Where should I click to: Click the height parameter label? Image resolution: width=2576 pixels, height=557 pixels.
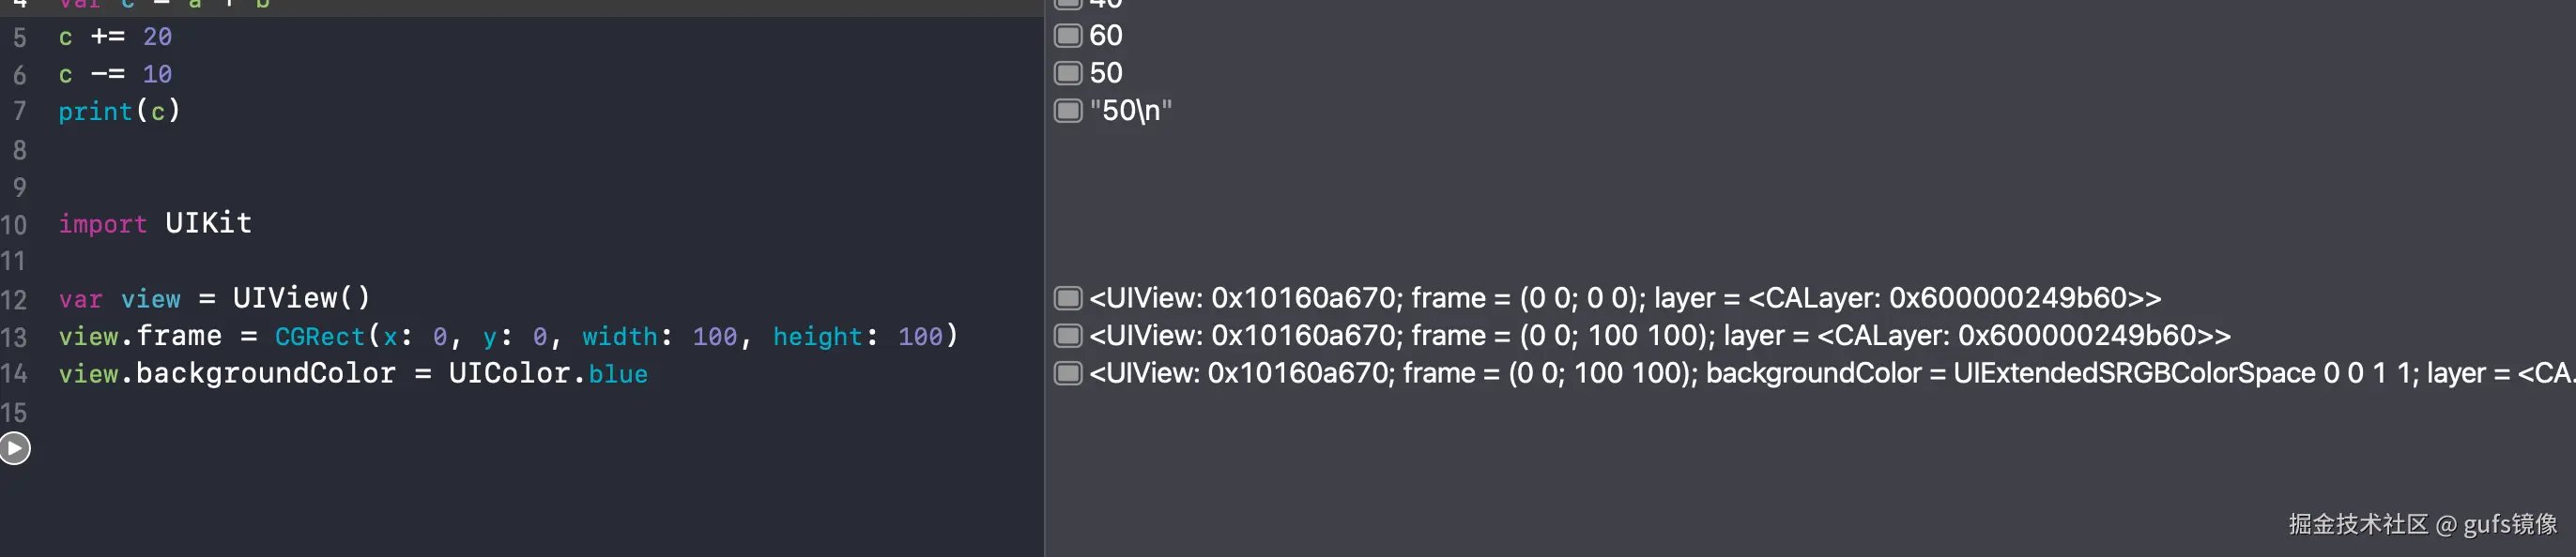pos(817,337)
